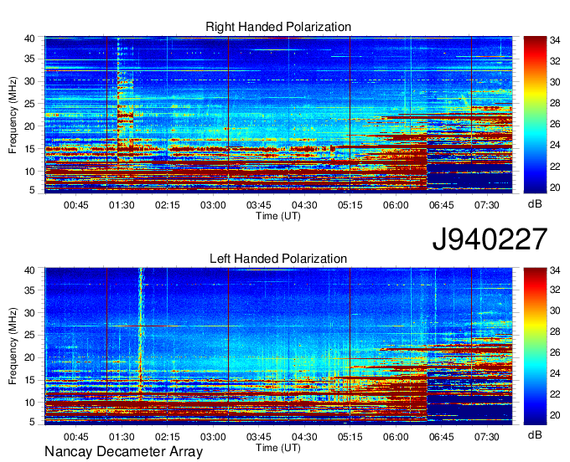Click the 5 MHz tick of Left Handed plot
Screen dimensions: 570x462
tap(32, 422)
